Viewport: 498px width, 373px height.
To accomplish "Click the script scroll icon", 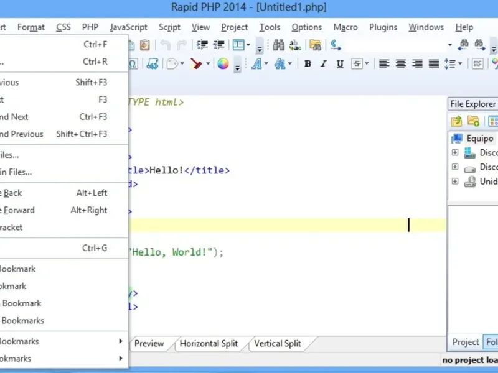I will pyautogui.click(x=153, y=64).
